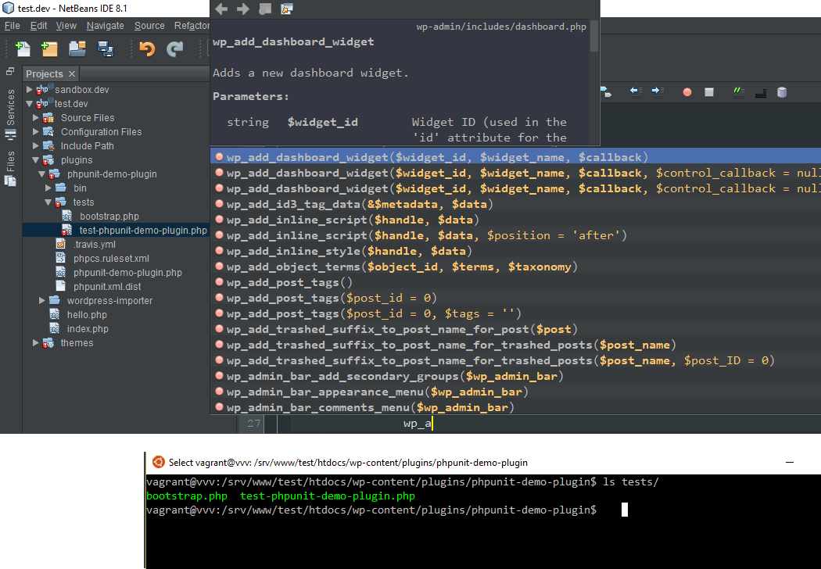Open the View menu

pos(66,26)
